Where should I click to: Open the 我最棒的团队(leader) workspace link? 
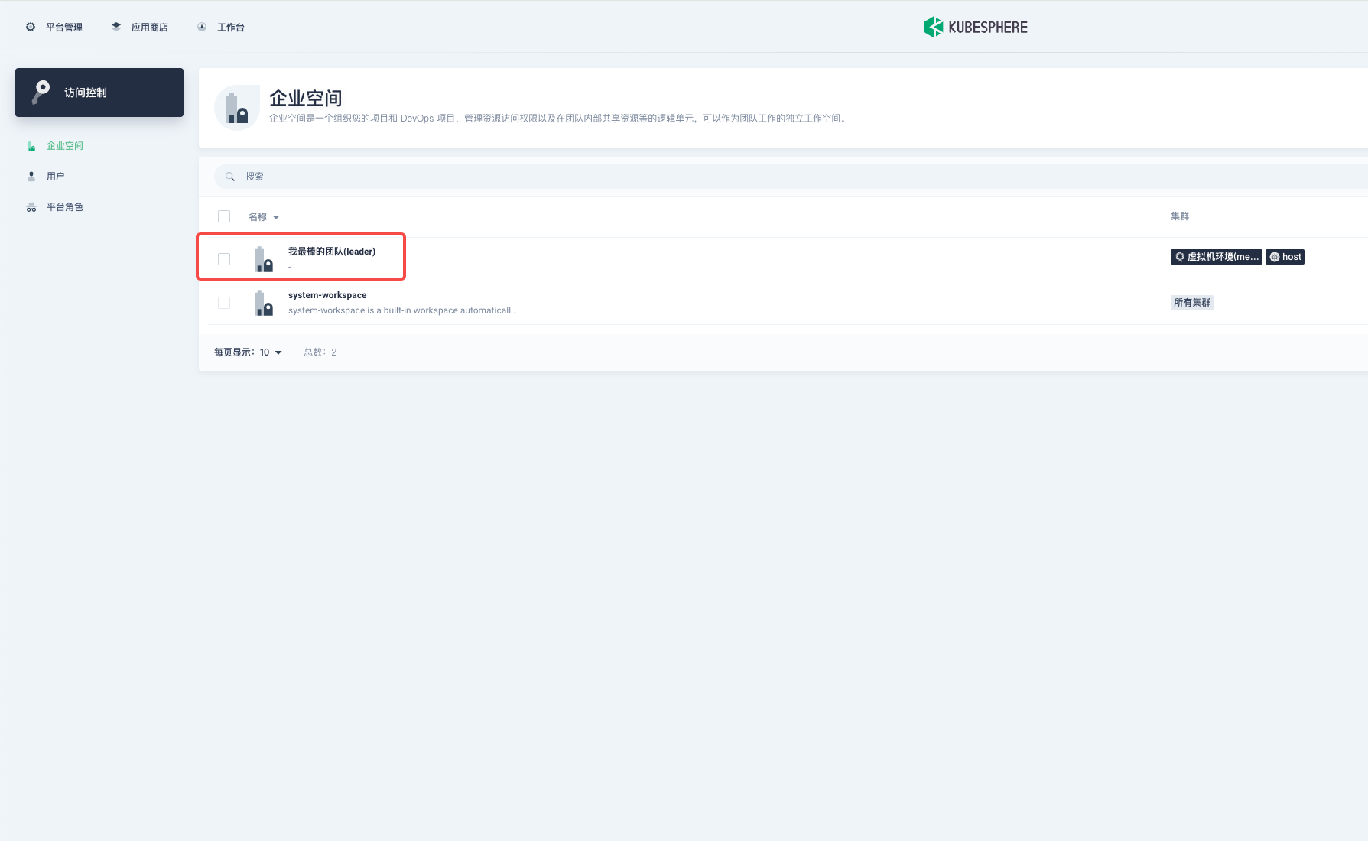pos(331,252)
